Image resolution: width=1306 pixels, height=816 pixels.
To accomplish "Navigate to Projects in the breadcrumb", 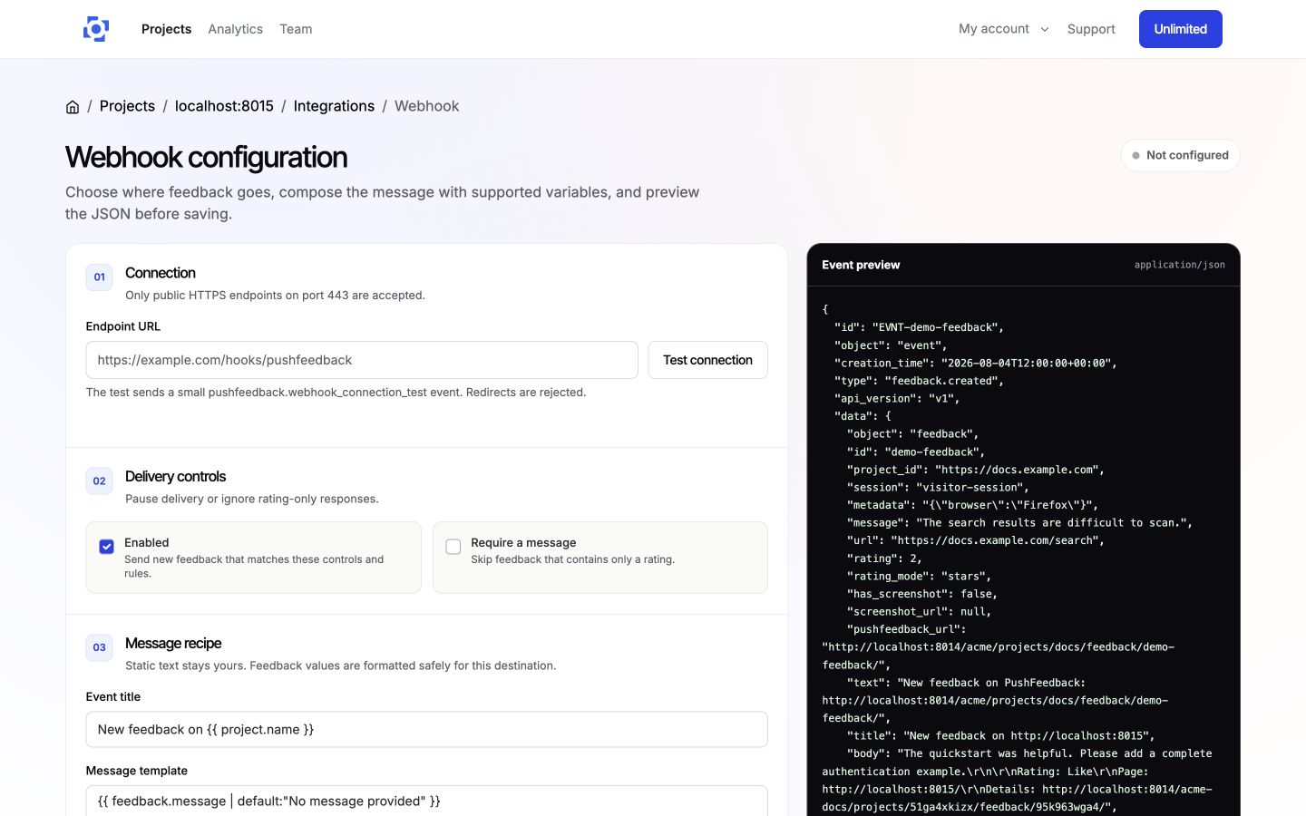I will pyautogui.click(x=127, y=106).
